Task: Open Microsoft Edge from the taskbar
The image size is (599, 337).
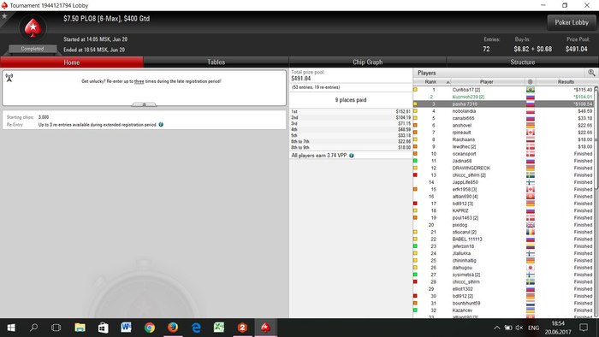Action: (x=196, y=328)
